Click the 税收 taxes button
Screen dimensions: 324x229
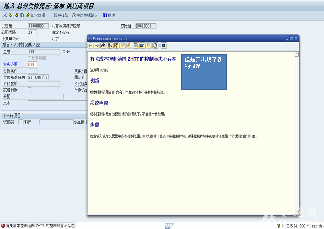[109, 15]
